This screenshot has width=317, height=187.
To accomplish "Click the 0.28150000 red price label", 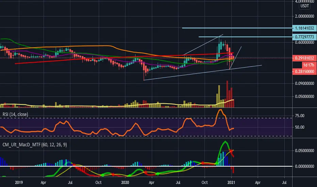I will point(304,71).
